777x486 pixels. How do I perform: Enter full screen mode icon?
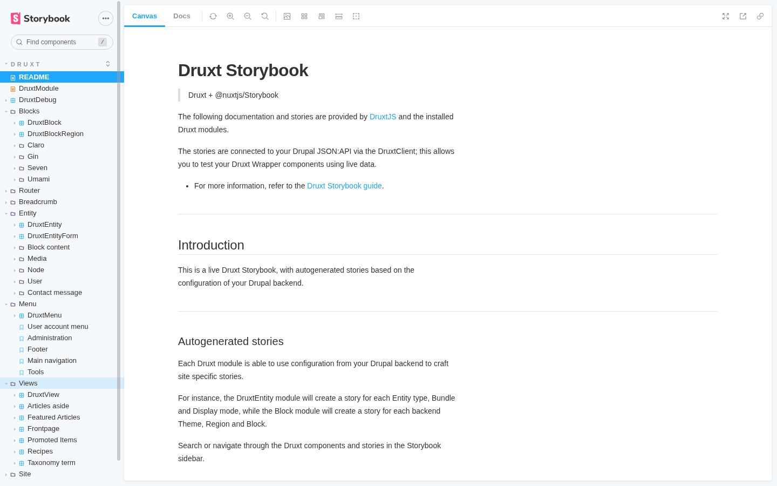coord(726,16)
